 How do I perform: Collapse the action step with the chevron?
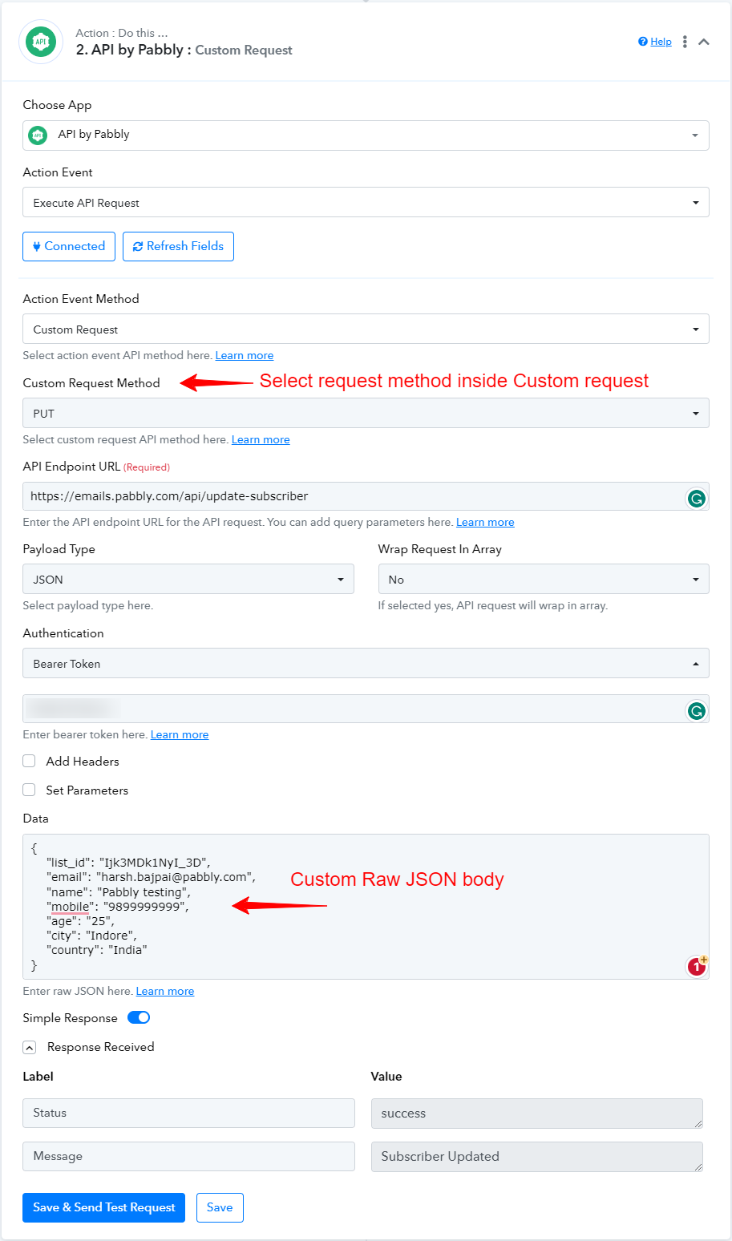(x=704, y=42)
